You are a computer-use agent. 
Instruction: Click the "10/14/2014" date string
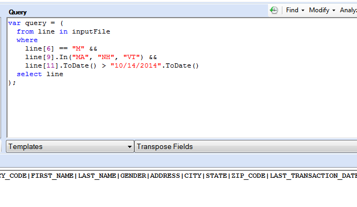pos(136,66)
